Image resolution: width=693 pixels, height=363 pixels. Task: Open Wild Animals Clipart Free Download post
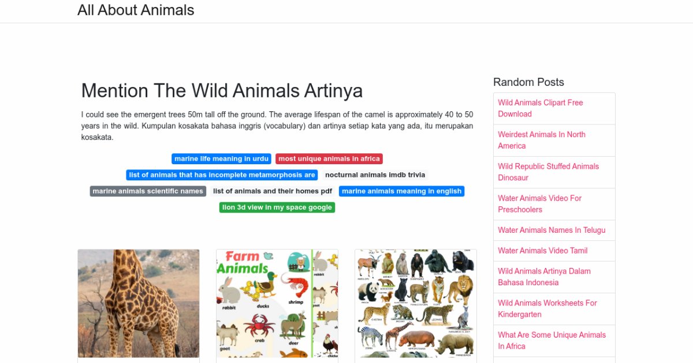coord(541,108)
